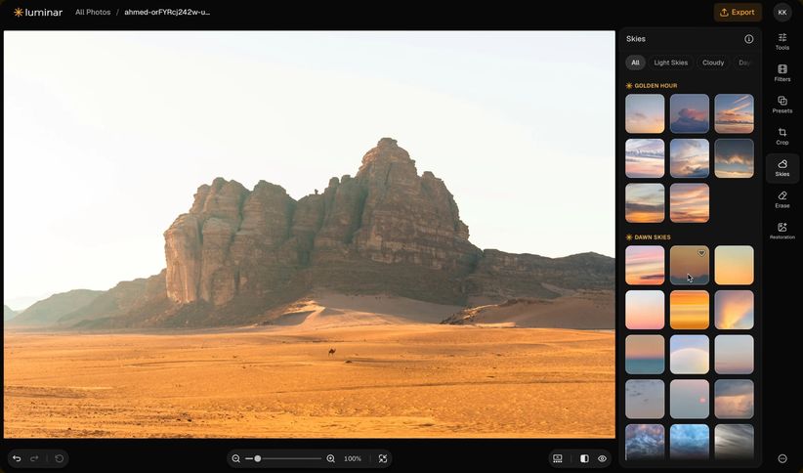Select the Light Skies category chip
The height and width of the screenshot is (473, 803).
(670, 63)
